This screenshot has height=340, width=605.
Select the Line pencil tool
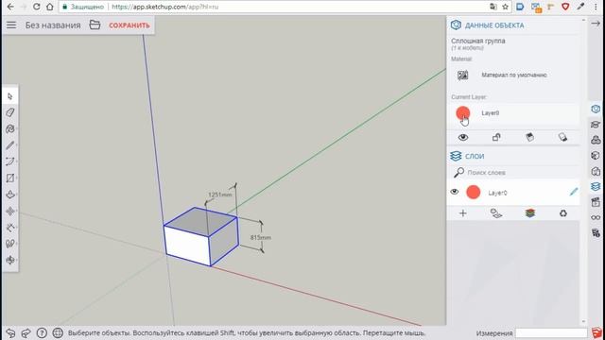click(10, 145)
